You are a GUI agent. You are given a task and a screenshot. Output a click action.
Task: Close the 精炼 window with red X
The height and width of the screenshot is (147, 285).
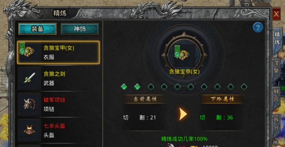(x=276, y=14)
